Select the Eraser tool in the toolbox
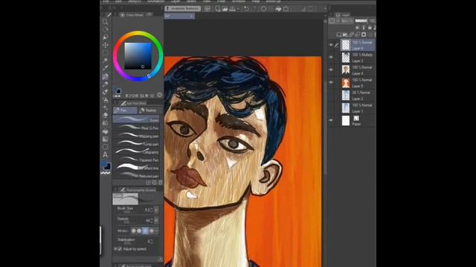The width and height of the screenshot is (476, 267). pyautogui.click(x=105, y=115)
